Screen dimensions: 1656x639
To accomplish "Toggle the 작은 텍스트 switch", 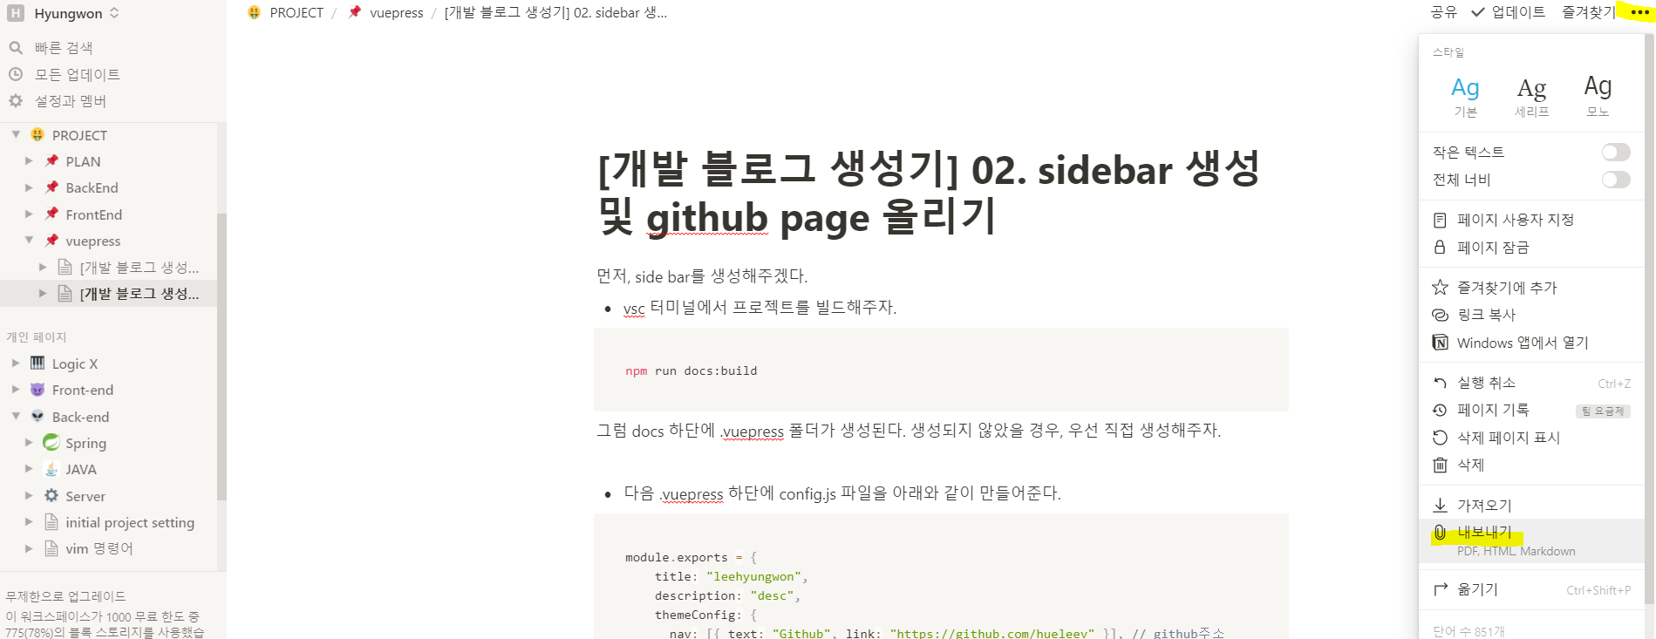I will coord(1615,153).
